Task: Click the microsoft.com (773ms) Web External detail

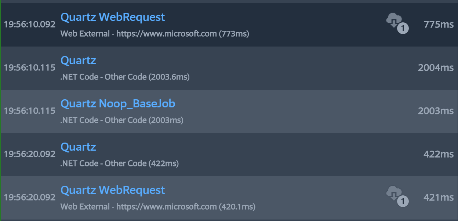Action: [x=155, y=34]
